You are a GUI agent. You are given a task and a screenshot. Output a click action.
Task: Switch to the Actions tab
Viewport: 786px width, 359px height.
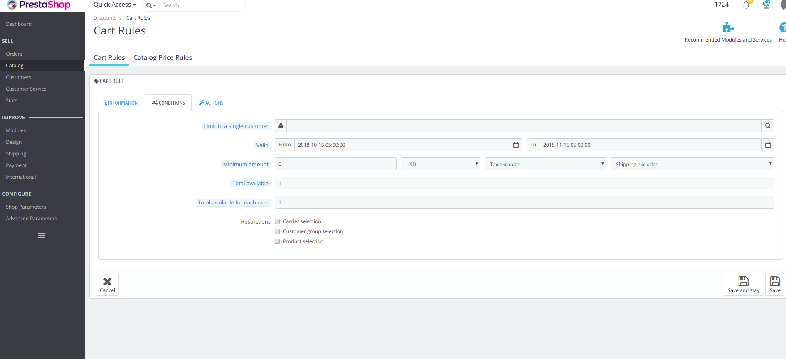[211, 103]
